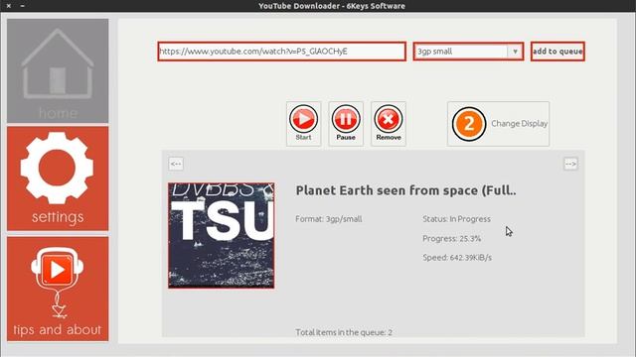Open the 3gp small format dropdown
Viewport: 636px width, 357px height.
coord(468,52)
